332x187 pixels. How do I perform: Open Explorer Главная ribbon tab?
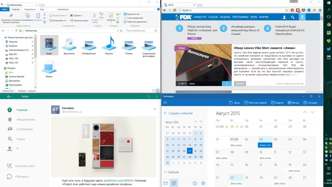click(x=15, y=9)
